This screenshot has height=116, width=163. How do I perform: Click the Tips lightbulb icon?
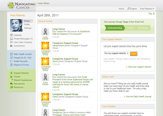[154, 14]
